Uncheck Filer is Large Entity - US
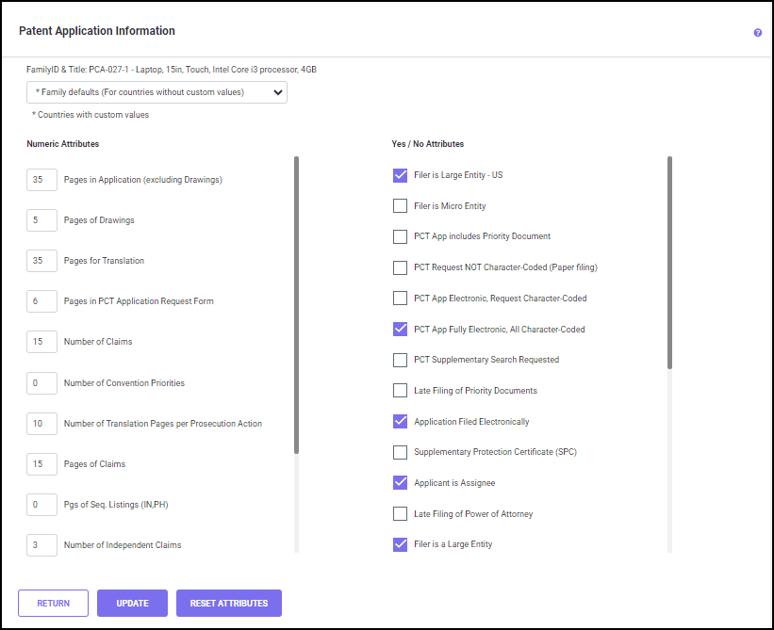Image resolution: width=774 pixels, height=630 pixels. pos(400,175)
